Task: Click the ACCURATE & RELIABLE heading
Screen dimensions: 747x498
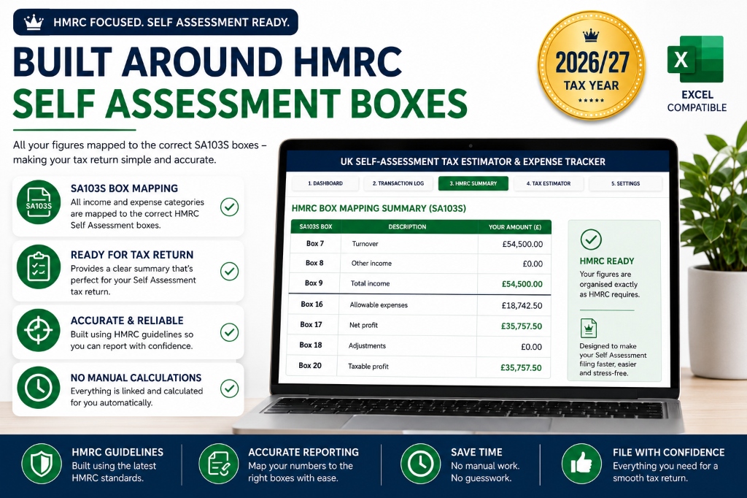Action: [x=127, y=321]
